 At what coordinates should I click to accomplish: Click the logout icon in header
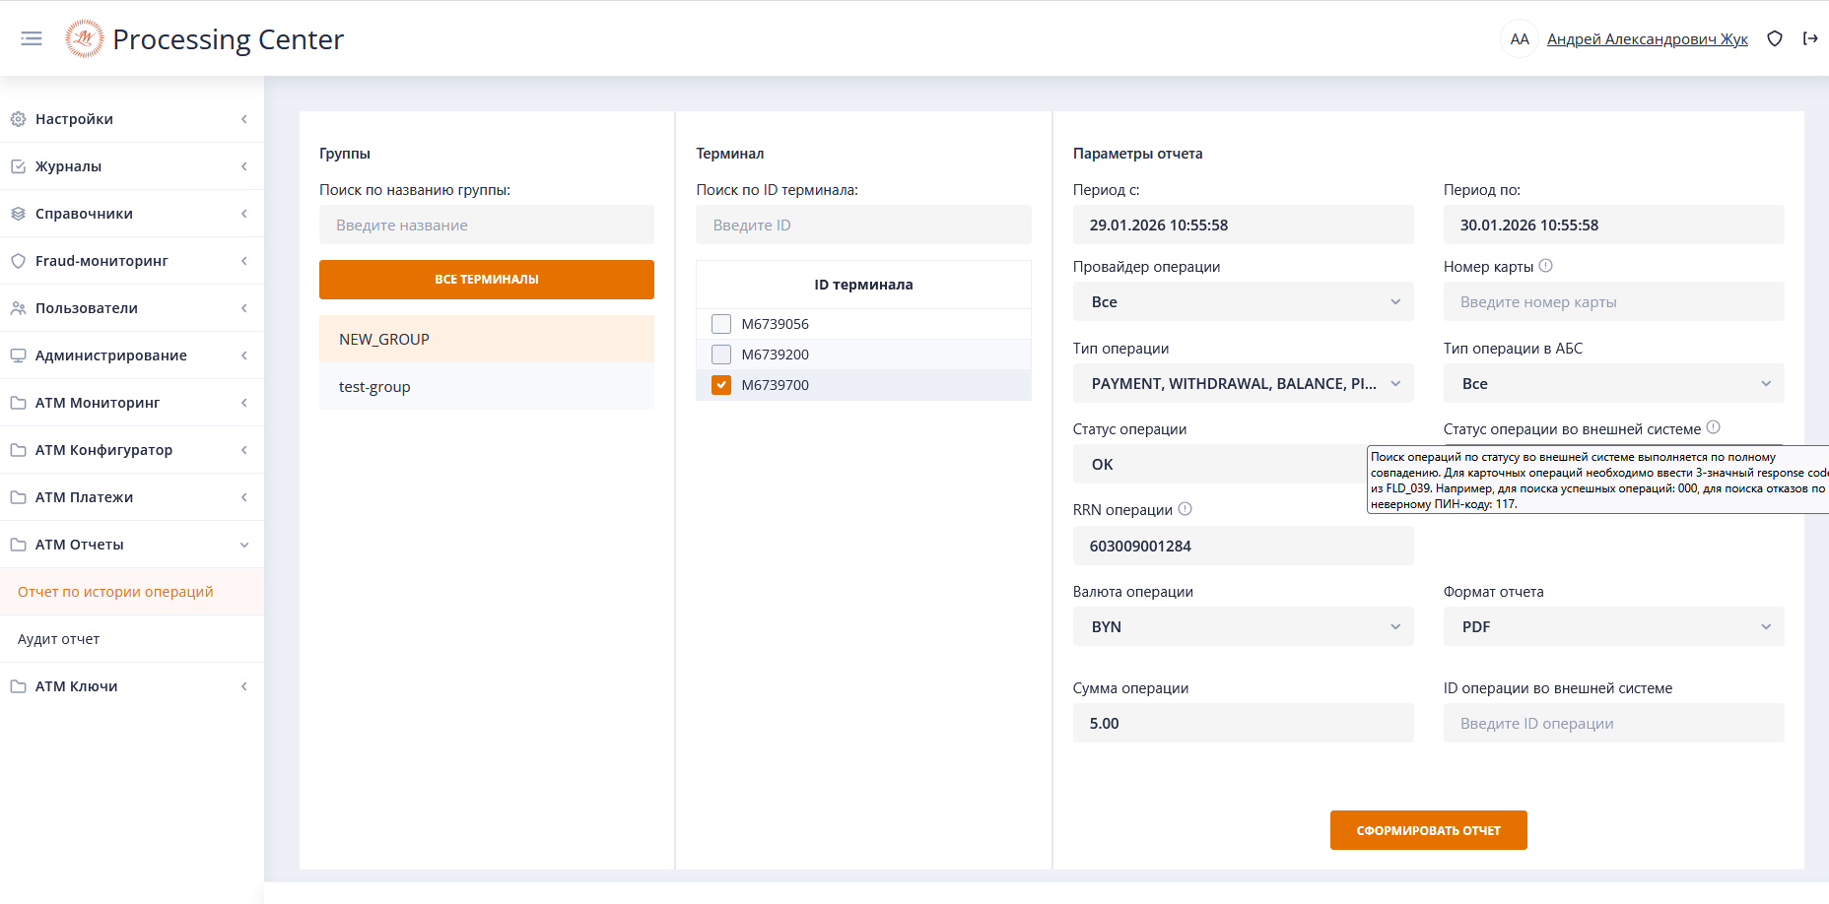pos(1810,38)
